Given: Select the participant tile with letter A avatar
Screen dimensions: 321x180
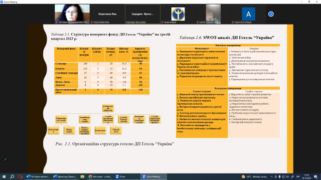Looking at the screenshot, I should point(248,14).
